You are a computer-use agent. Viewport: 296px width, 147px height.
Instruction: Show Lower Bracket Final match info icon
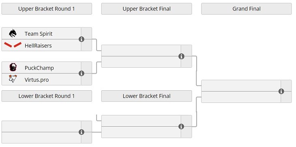tap(181, 126)
